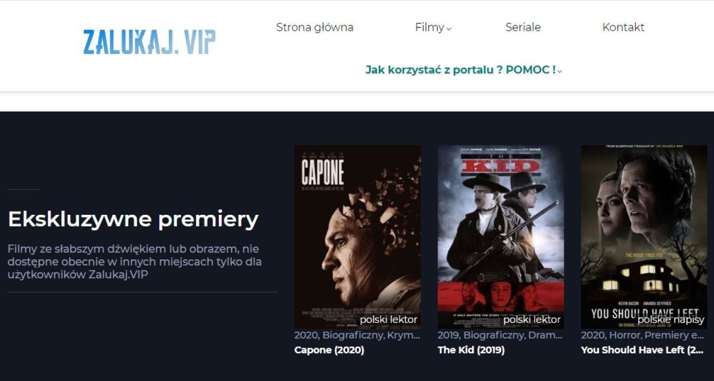The image size is (714, 381).
Task: Open The Kid movie poster
Action: (x=501, y=237)
